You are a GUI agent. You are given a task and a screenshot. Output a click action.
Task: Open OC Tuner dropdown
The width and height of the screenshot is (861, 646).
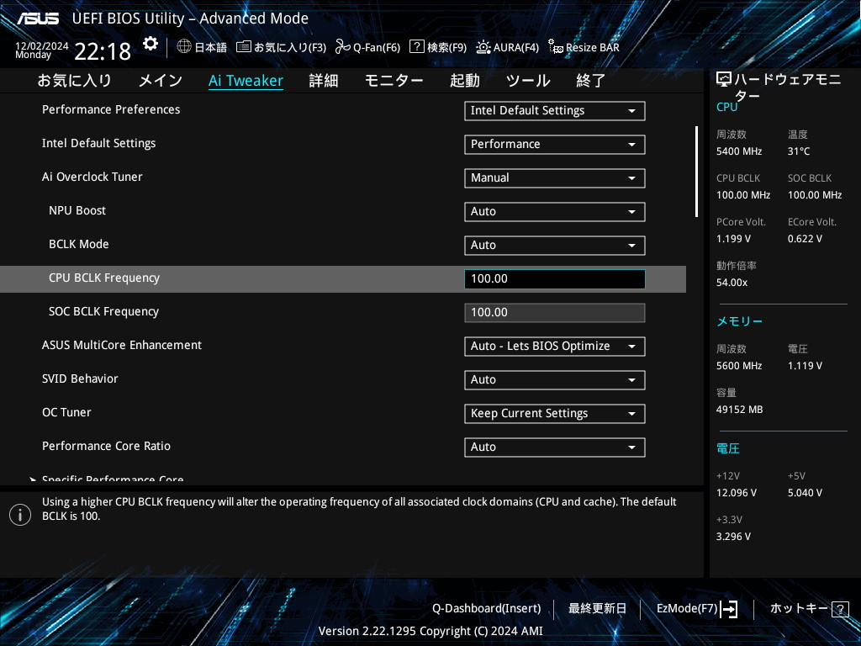555,413
